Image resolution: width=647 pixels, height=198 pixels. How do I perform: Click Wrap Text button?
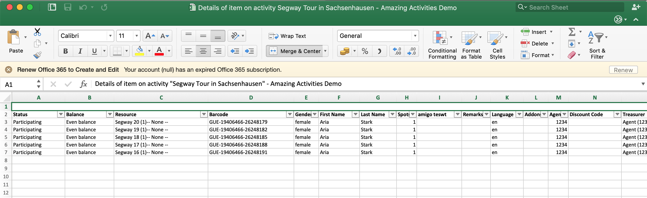[x=287, y=36]
